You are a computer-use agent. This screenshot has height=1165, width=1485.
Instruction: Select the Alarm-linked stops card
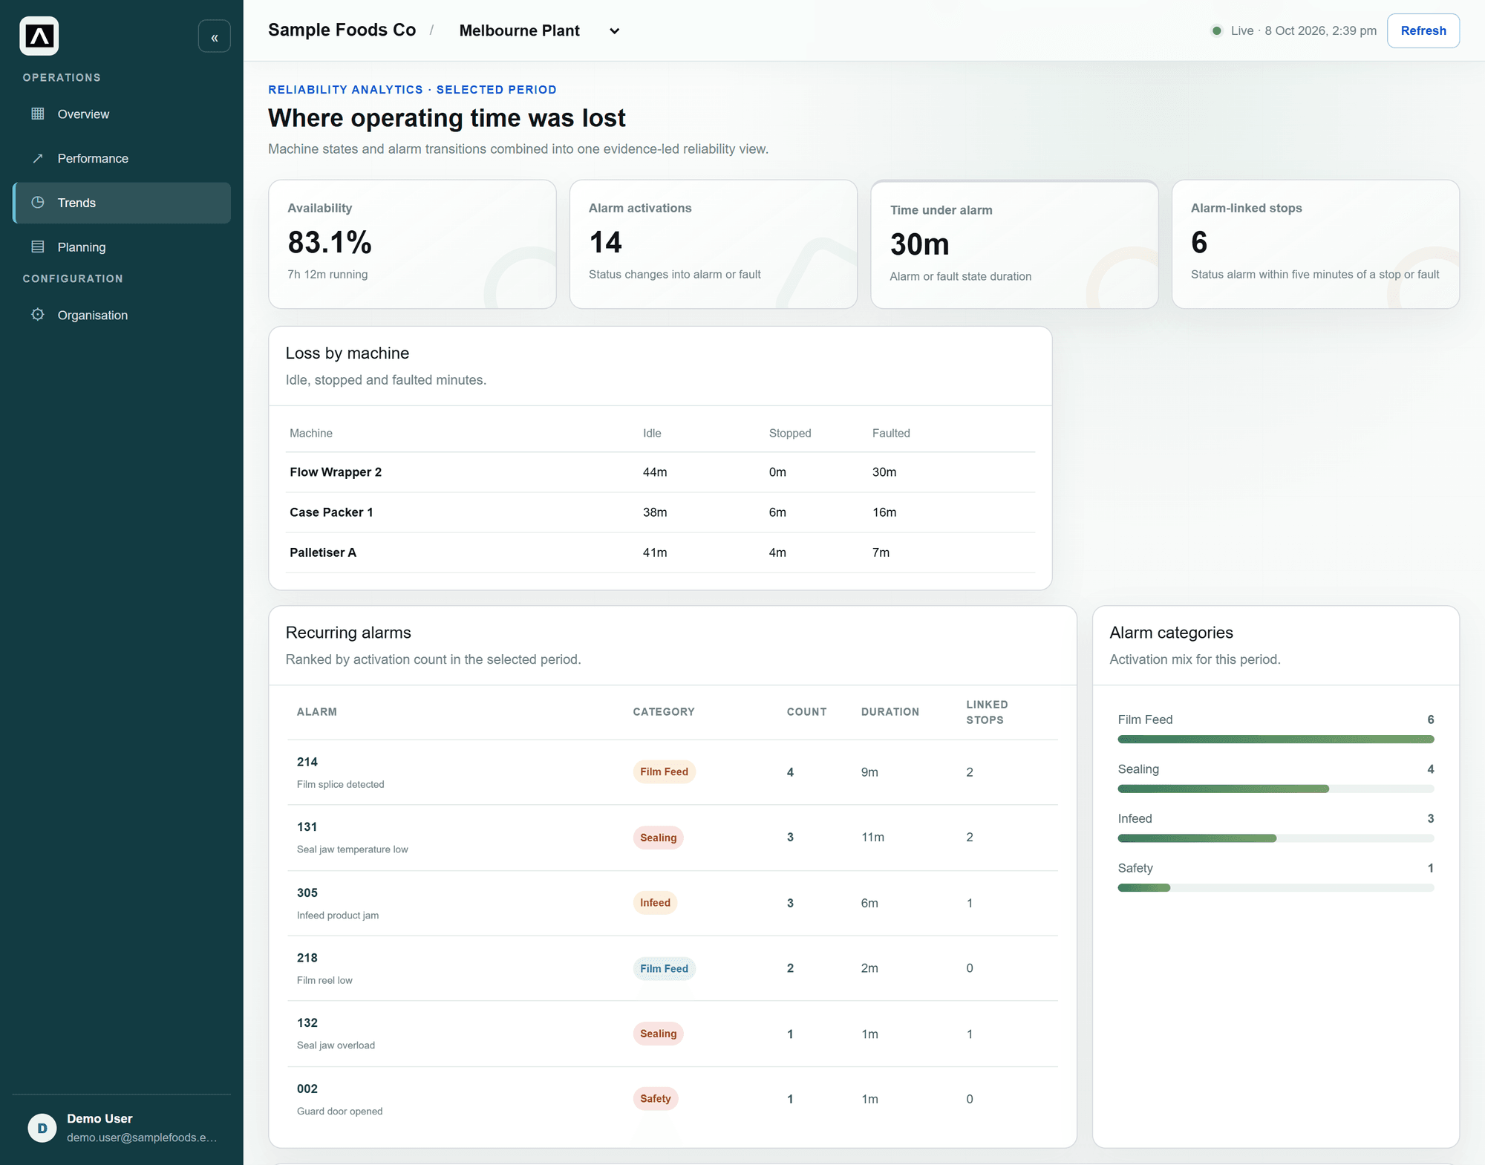click(1316, 244)
